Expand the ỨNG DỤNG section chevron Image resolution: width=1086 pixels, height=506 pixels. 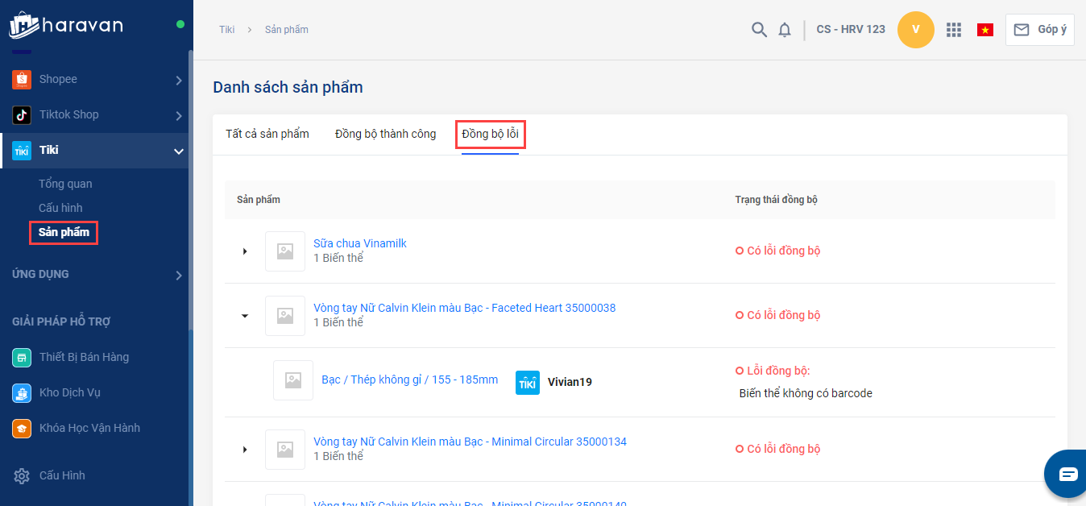point(178,276)
